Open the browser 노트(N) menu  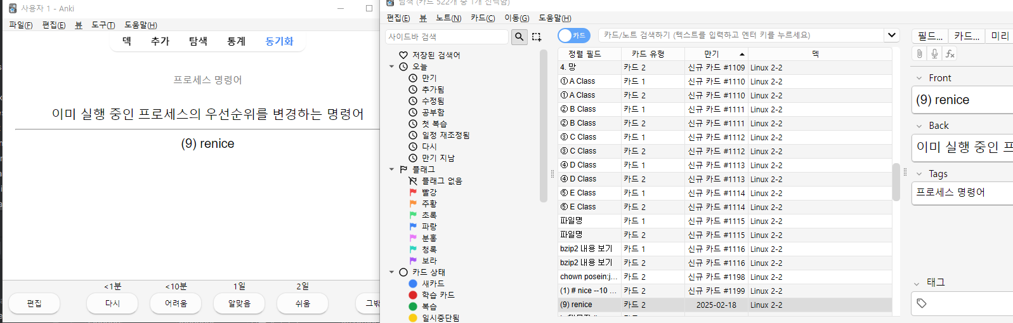coord(448,18)
